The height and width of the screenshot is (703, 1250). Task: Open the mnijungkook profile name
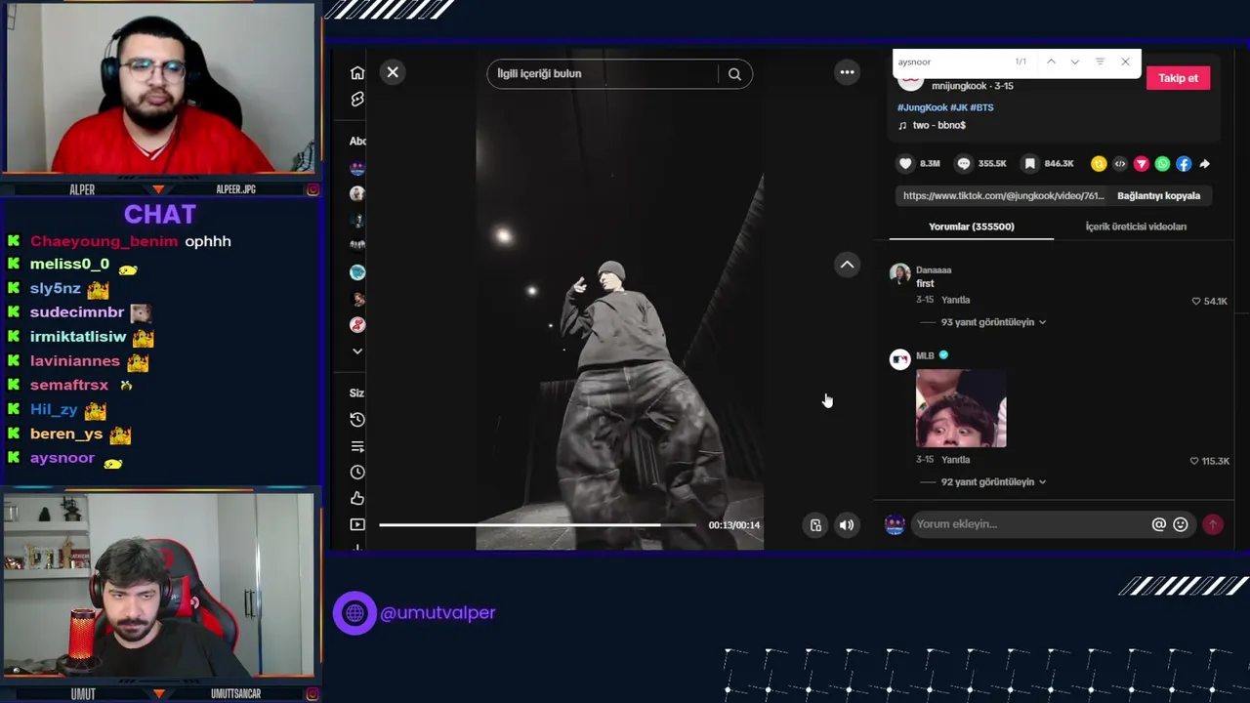click(x=958, y=86)
